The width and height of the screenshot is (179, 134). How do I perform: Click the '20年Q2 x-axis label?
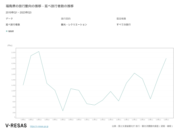point(63,120)
